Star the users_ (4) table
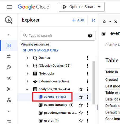The image size is (120, 124). (x=81, y=121)
